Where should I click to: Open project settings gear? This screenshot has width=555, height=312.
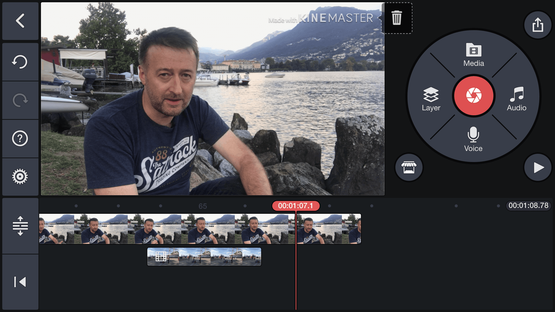[20, 177]
